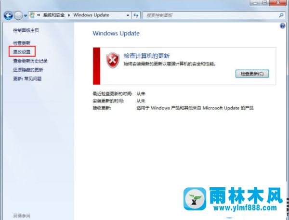Click the Control Panel icon in address bar

32,15
